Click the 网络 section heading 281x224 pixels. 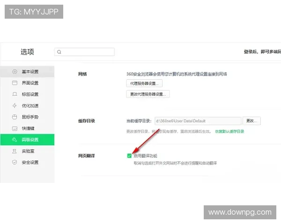pyautogui.click(x=82, y=74)
